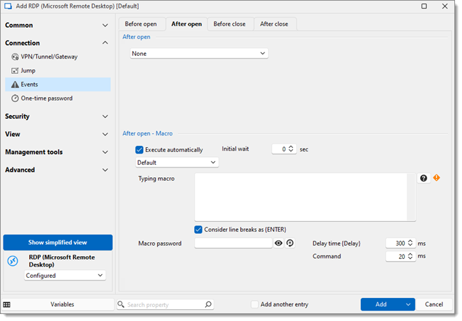Click Show simplified view button
This screenshot has height=321, width=462.
pos(58,242)
